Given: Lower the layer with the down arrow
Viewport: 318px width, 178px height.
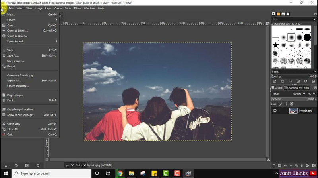Looking at the screenshot, I should point(291,165).
